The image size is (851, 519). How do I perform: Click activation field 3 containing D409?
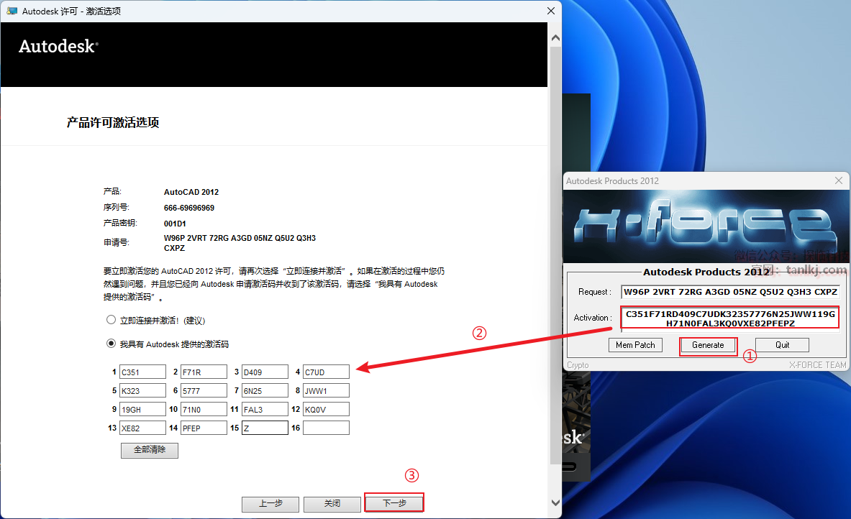coord(265,372)
